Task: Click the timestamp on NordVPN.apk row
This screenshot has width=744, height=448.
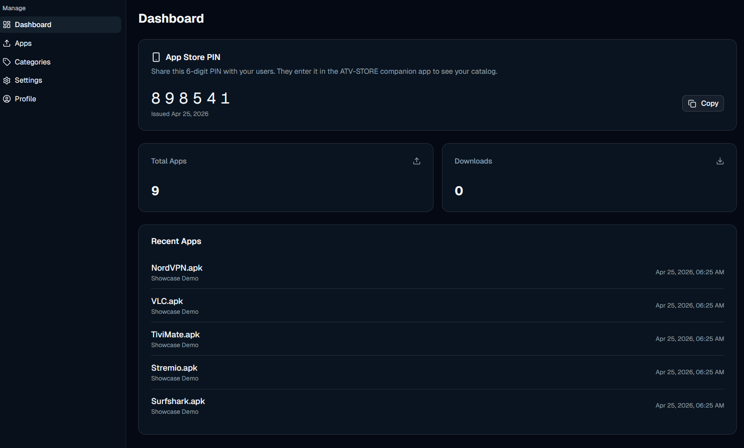Action: point(690,272)
